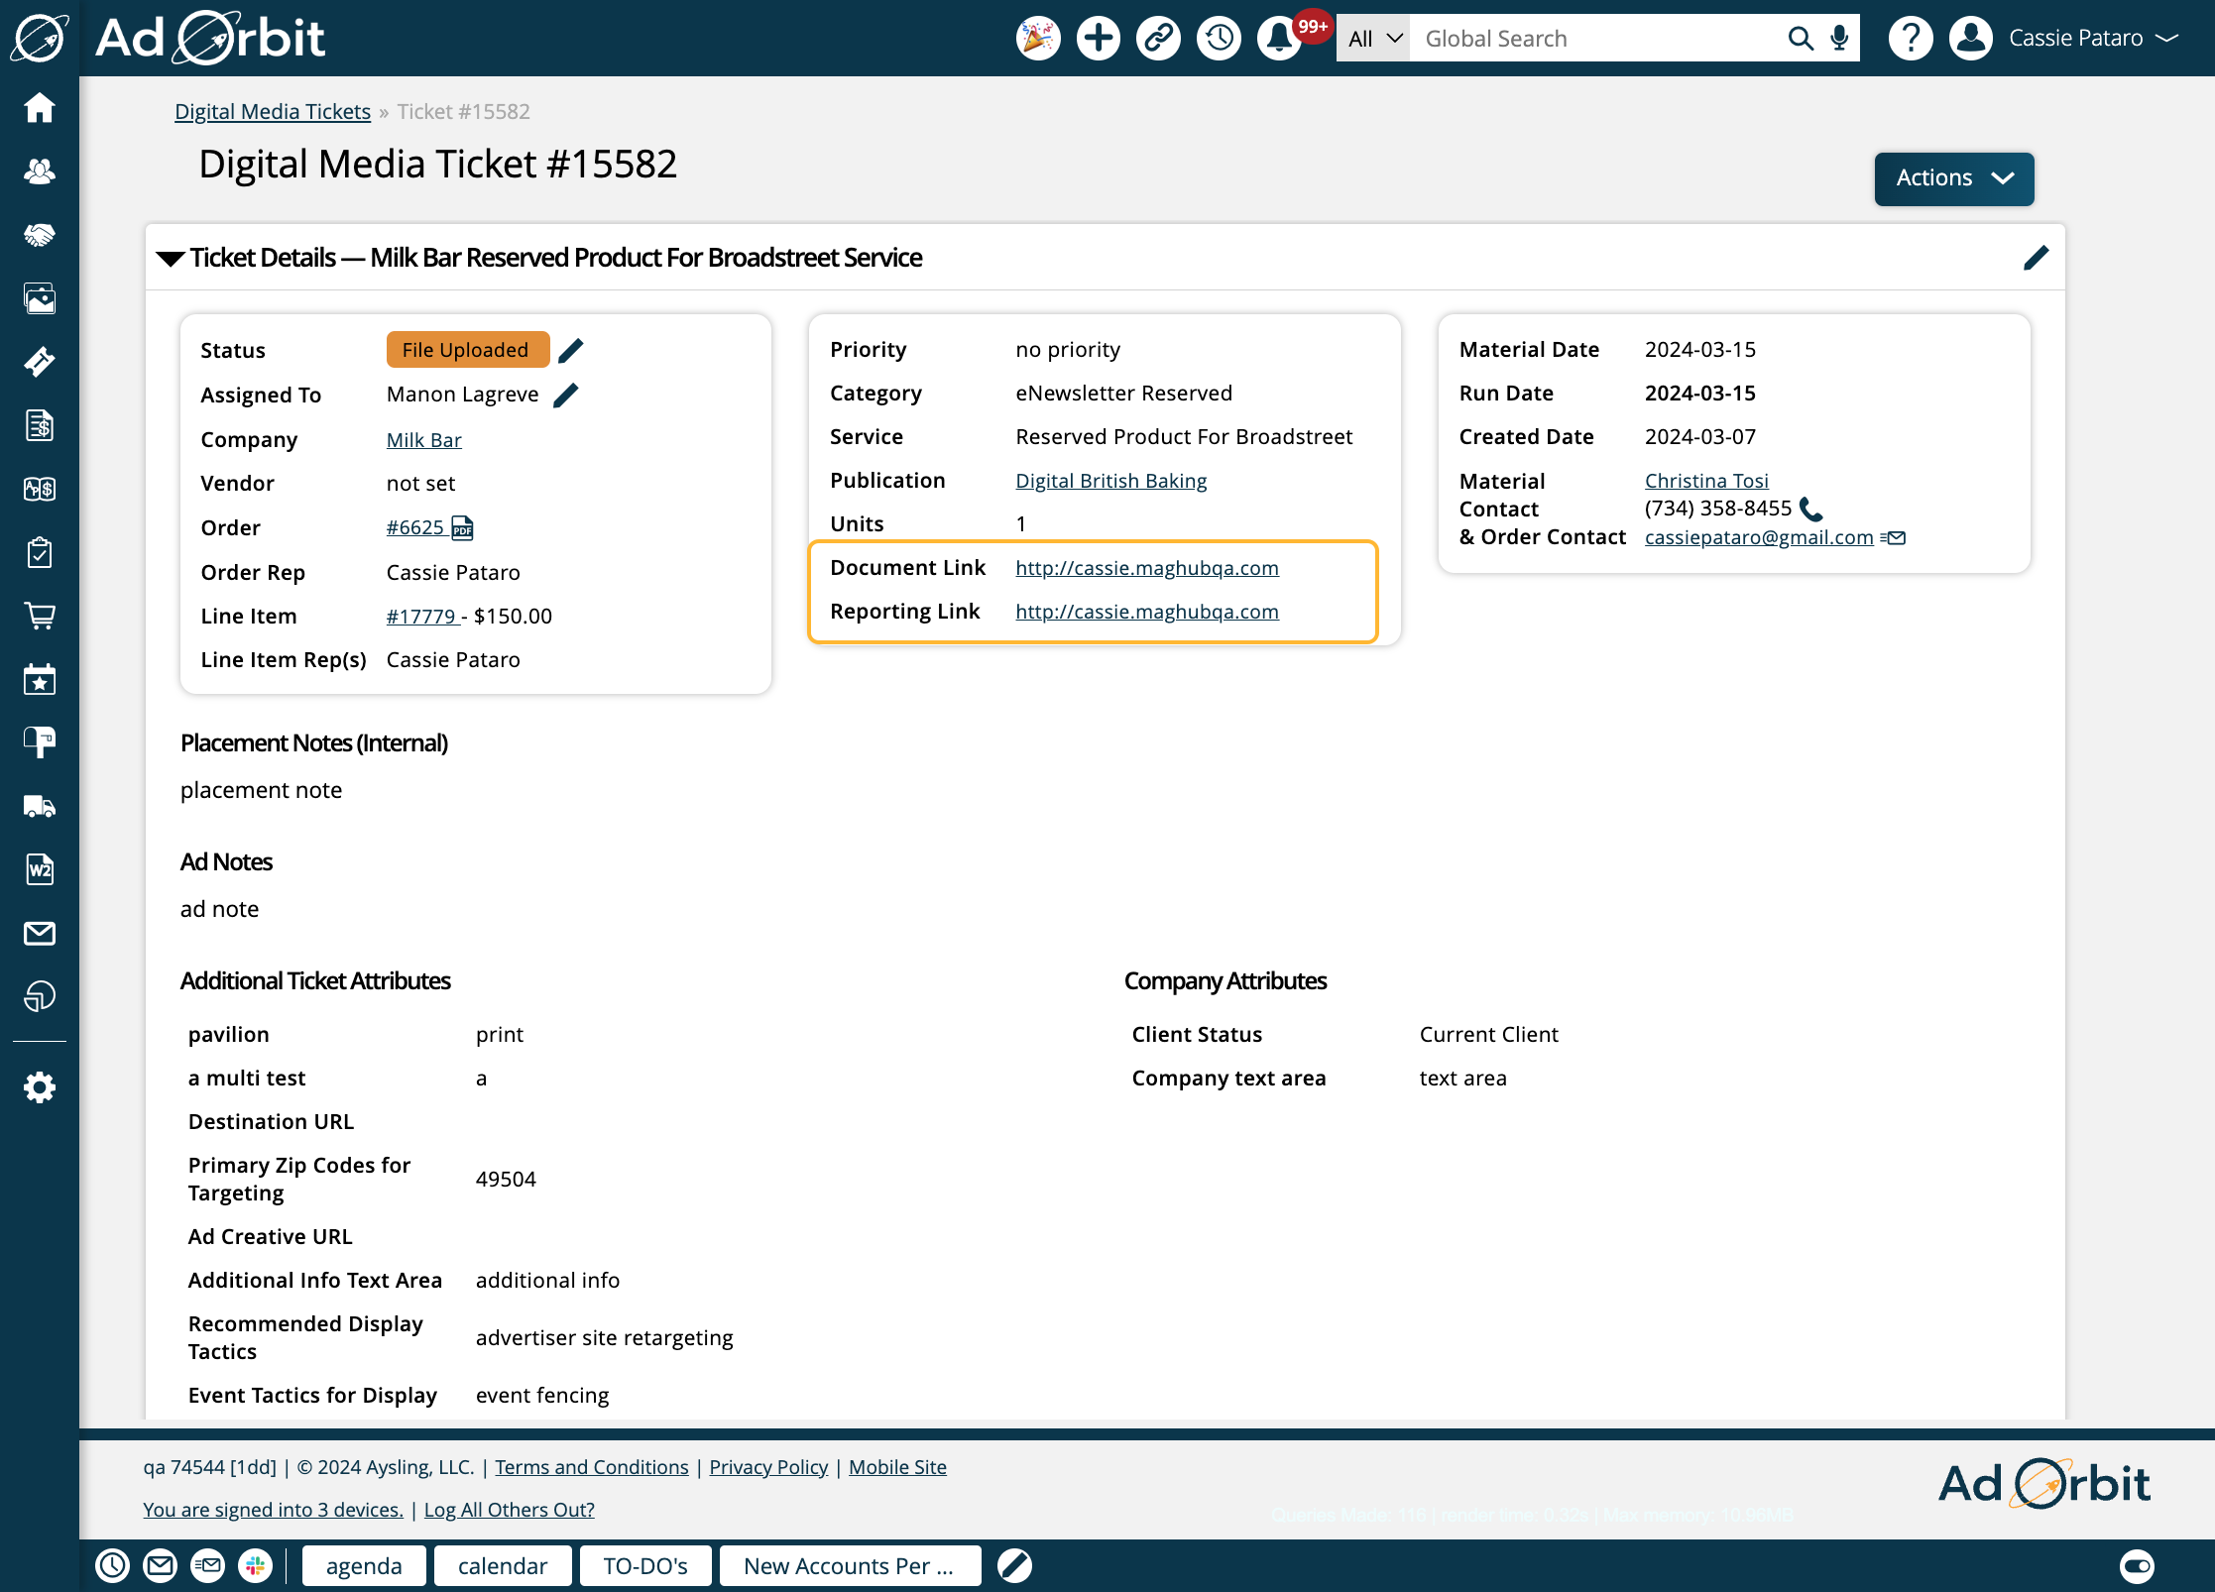This screenshot has height=1592, width=2215.
Task: Click the edit pencil icon for ticket details
Action: point(2037,256)
